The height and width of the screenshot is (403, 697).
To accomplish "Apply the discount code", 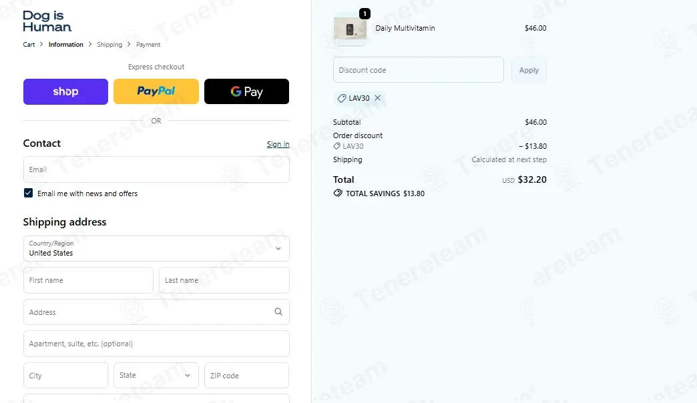I will tap(529, 70).
